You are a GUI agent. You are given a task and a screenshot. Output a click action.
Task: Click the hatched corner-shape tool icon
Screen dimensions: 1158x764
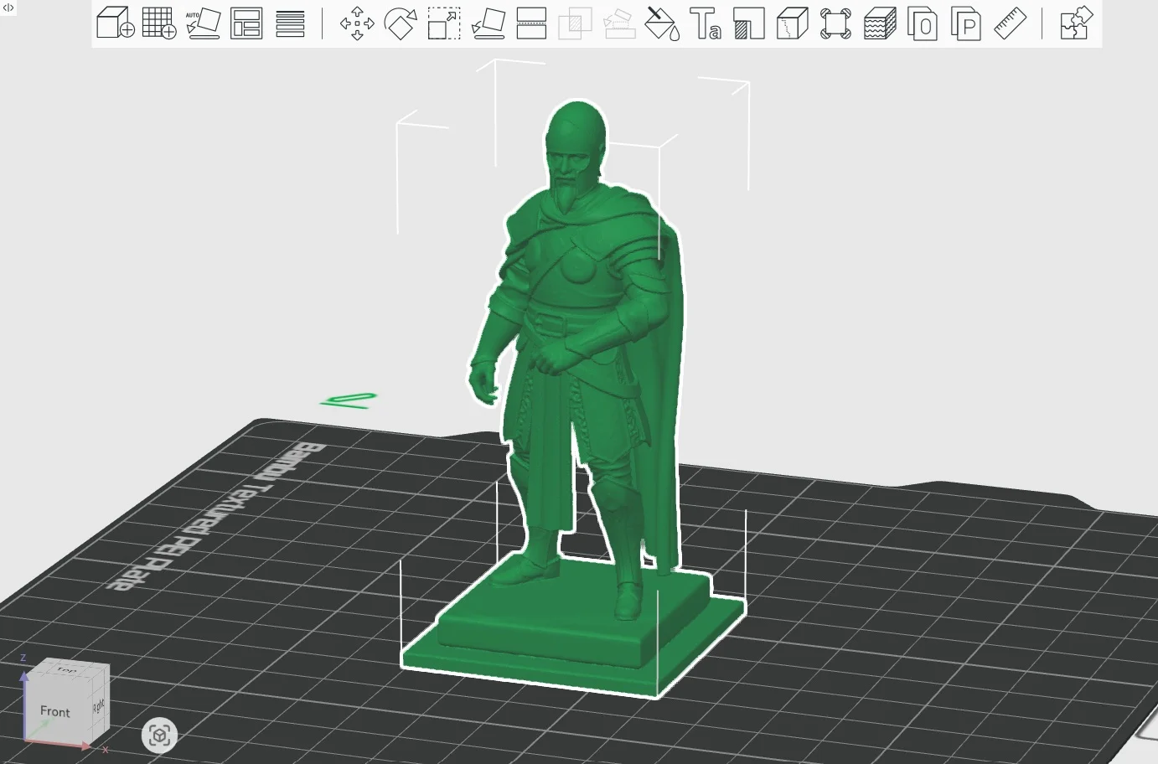pyautogui.click(x=748, y=23)
